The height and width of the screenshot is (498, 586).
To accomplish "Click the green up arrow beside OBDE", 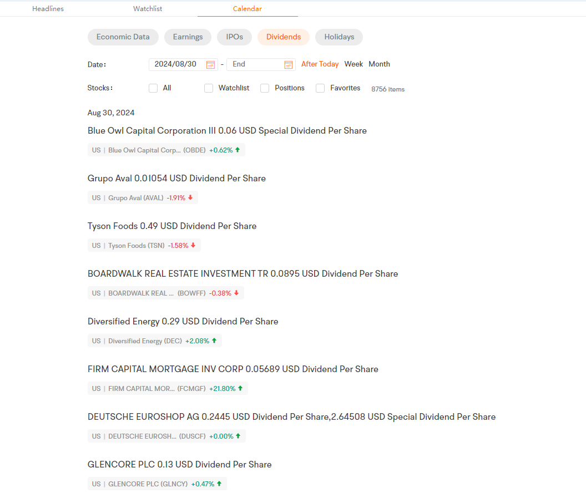I will [x=238, y=150].
